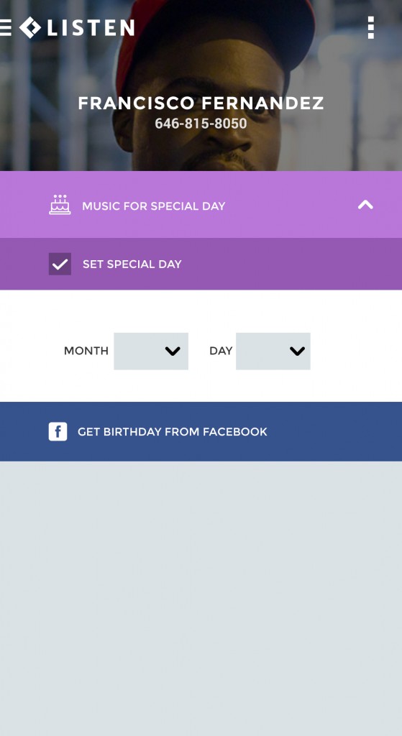402x736 pixels.
Task: Tap the LISTEN app title text
Action: tap(91, 28)
